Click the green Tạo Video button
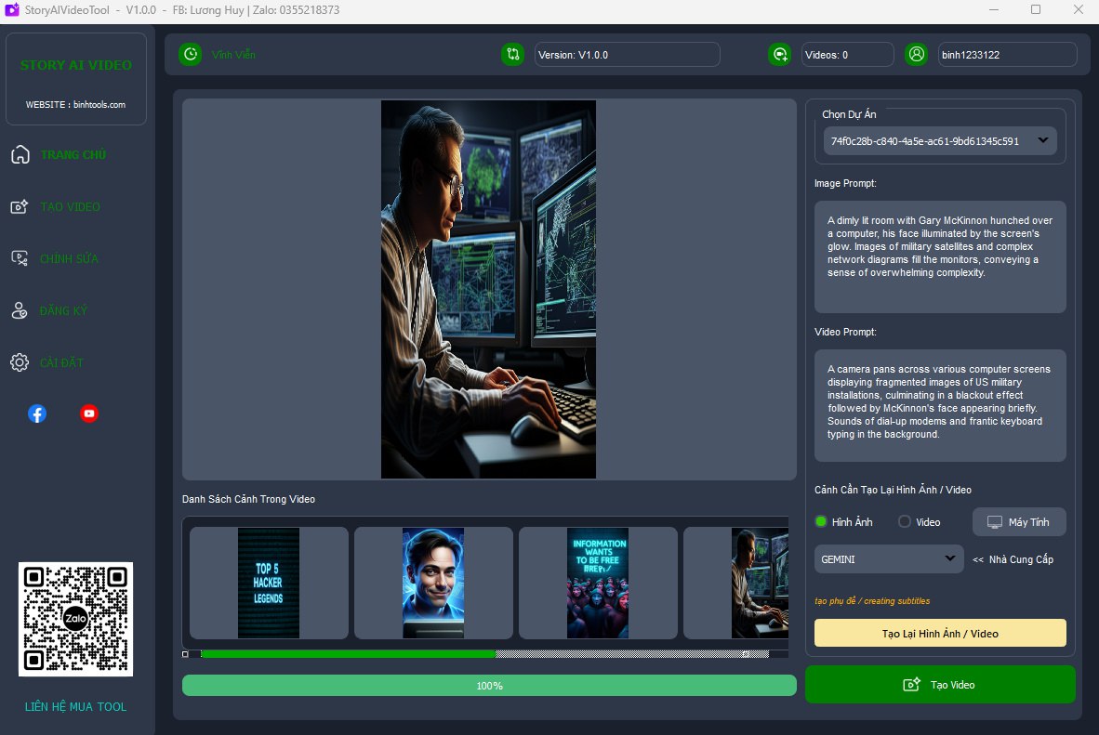 [x=940, y=685]
